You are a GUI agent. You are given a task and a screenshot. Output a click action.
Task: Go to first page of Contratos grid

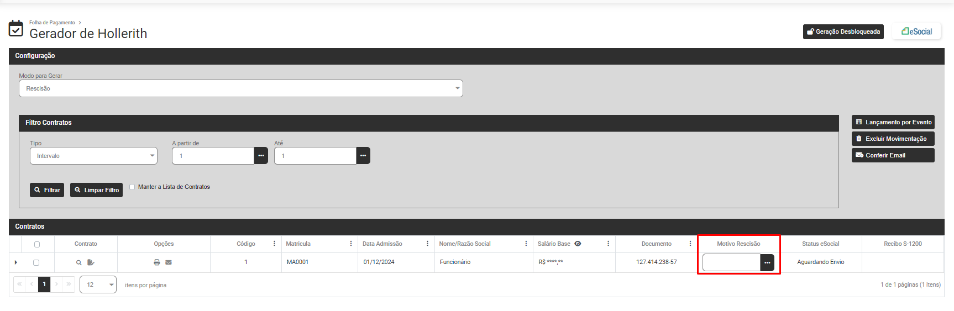[x=19, y=284]
